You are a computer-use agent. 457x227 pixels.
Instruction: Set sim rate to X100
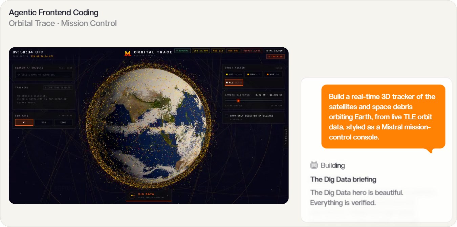pyautogui.click(x=63, y=122)
